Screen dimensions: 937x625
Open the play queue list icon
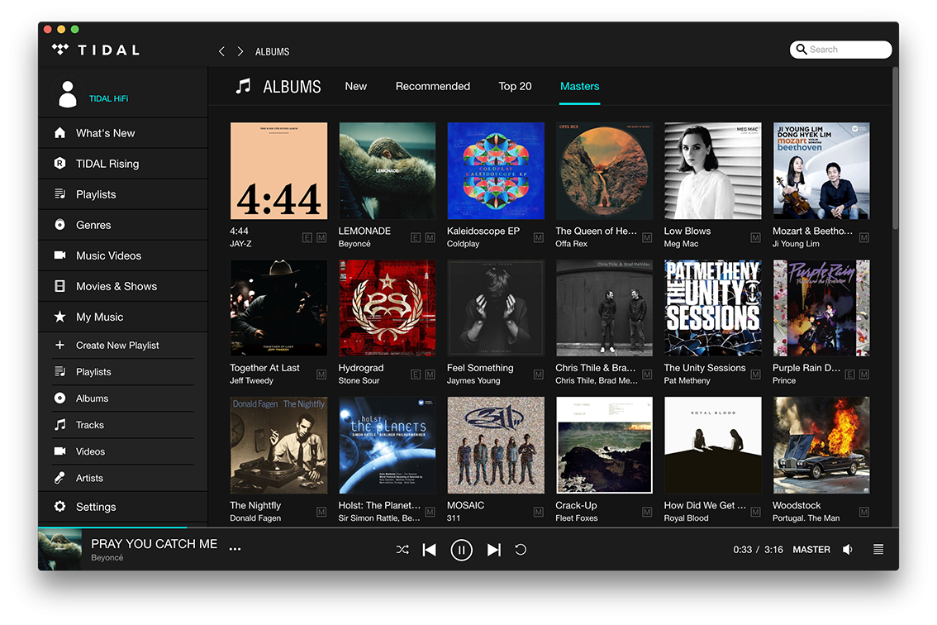point(878,549)
